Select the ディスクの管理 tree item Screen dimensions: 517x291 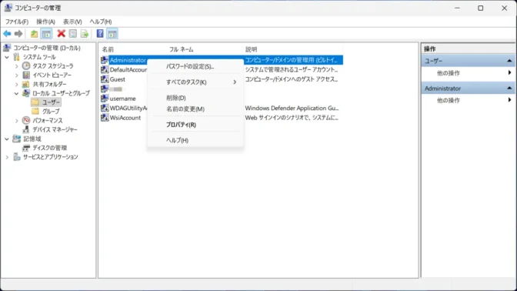(49, 148)
